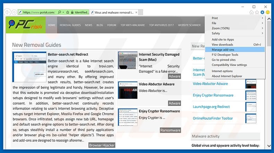
Task: Expand the Safety submenu
Action: click(x=235, y=33)
